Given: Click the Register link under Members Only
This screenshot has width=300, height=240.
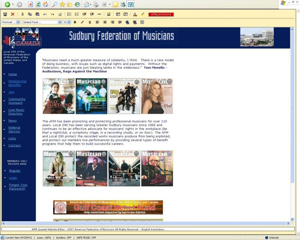Looking at the screenshot, I should 15,171.
